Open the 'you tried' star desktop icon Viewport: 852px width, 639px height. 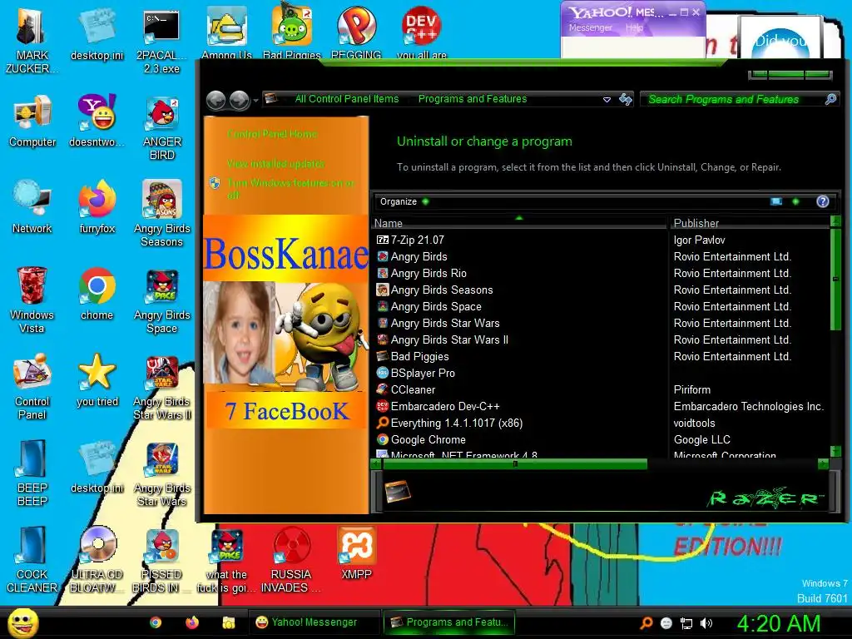pyautogui.click(x=97, y=380)
